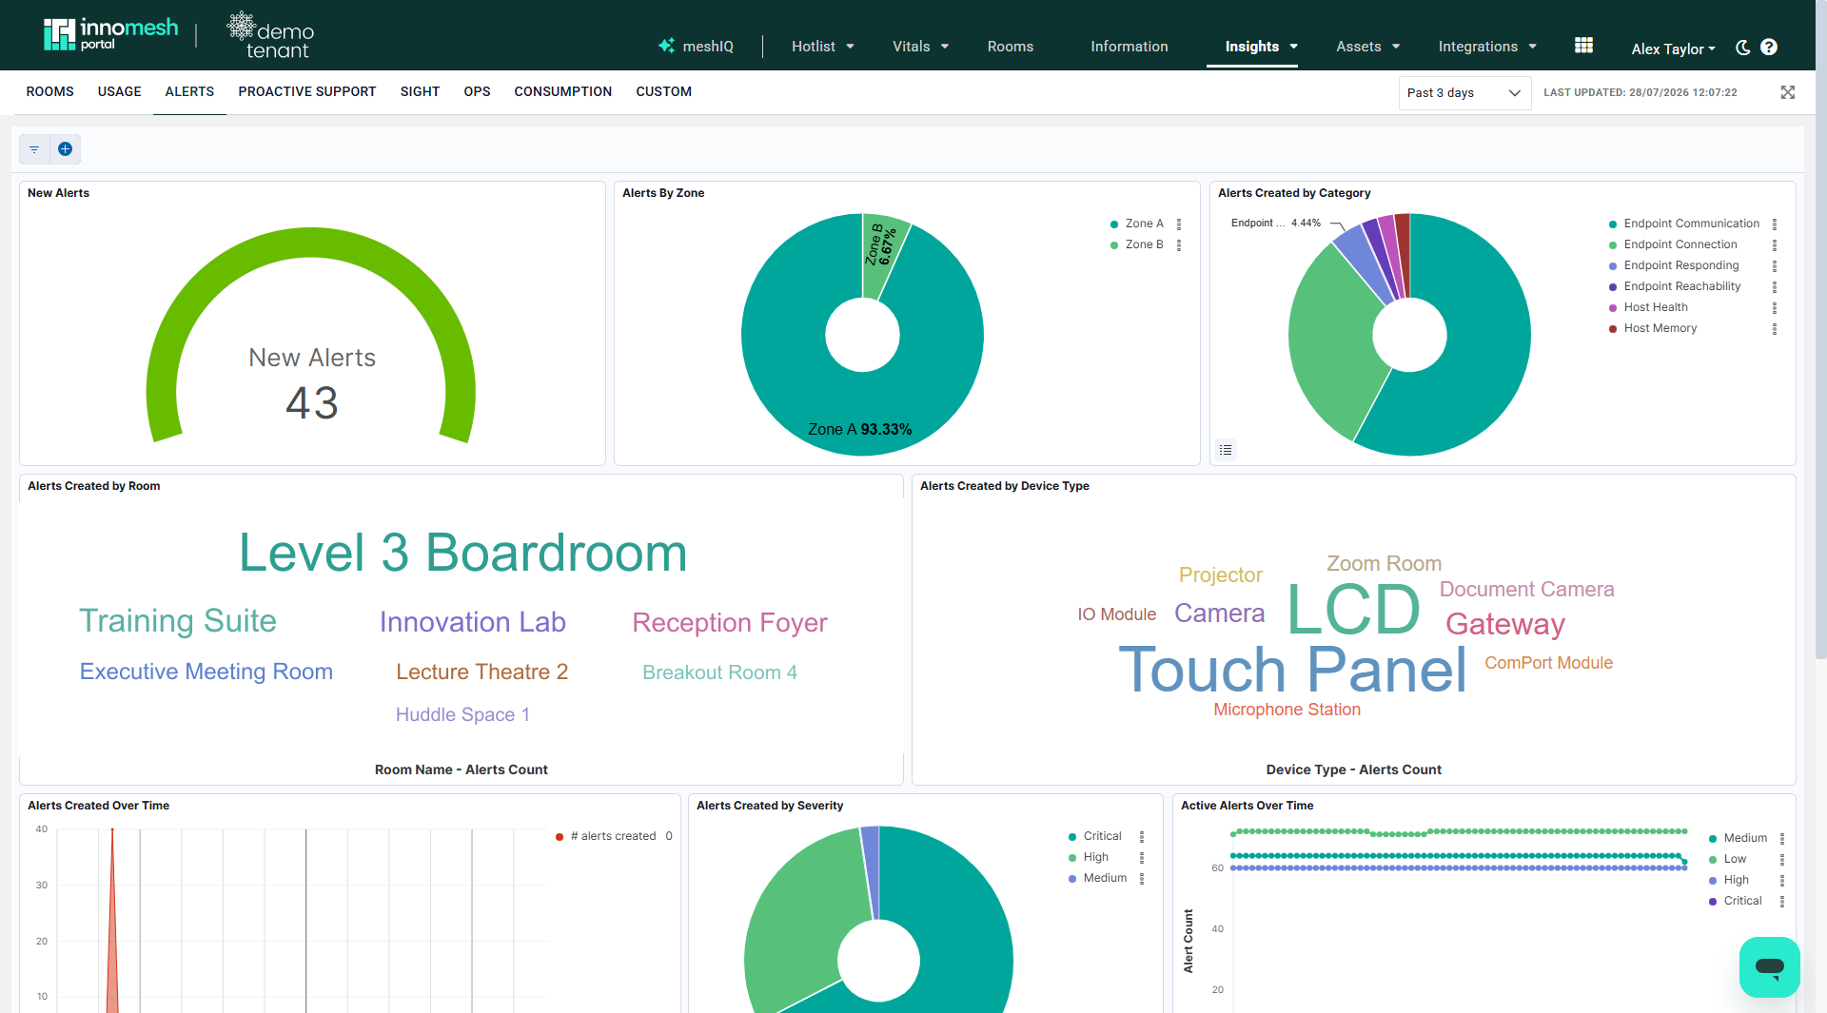Toggle dark mode moon icon

click(x=1743, y=48)
